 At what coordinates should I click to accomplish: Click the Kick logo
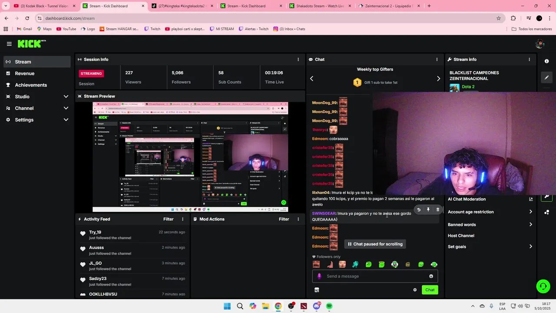pos(31,43)
